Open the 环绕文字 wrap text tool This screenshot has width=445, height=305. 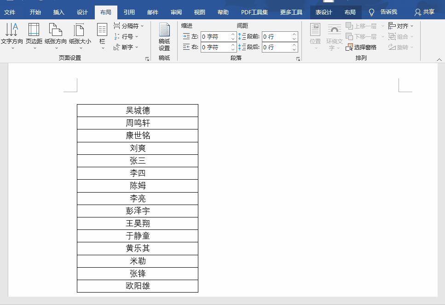click(334, 37)
